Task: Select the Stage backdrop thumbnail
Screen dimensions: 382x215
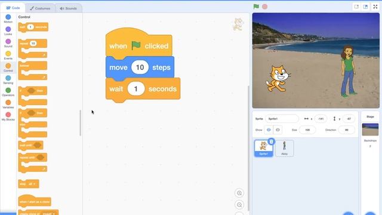Action: 370,130
